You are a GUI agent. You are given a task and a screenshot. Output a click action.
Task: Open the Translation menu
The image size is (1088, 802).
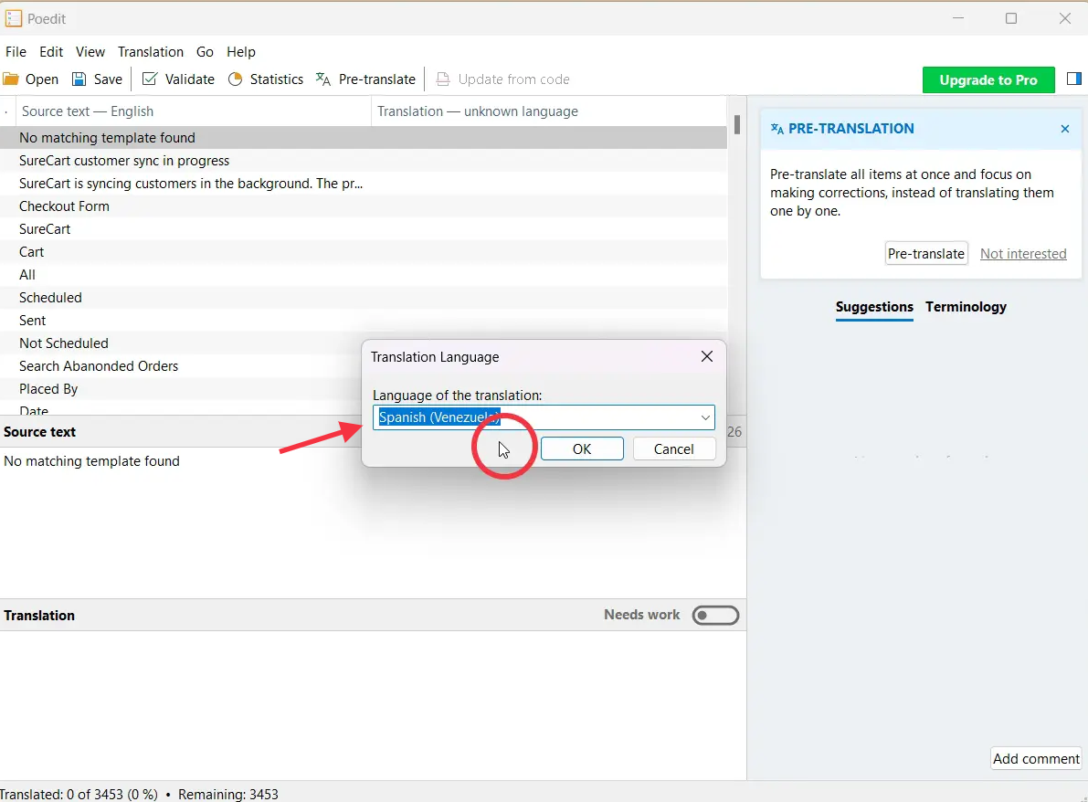(151, 52)
